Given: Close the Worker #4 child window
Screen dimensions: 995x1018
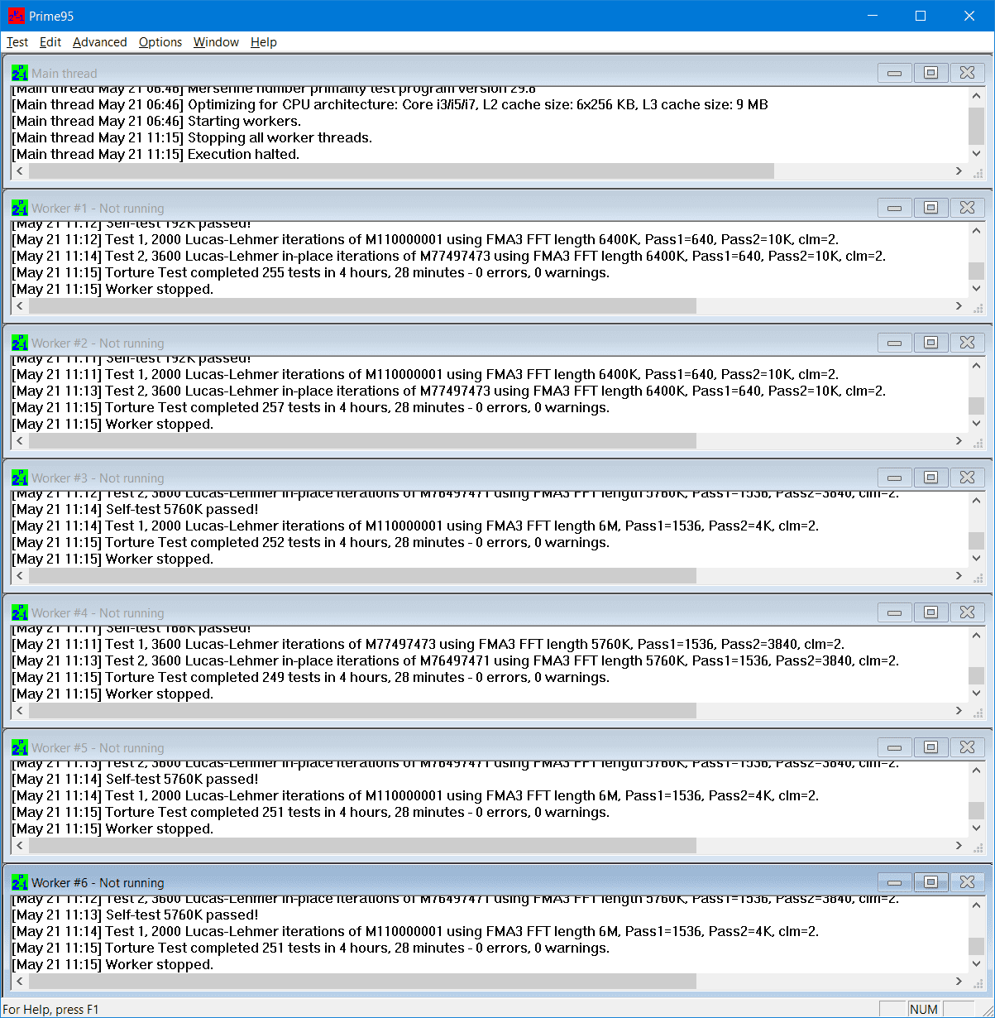Looking at the screenshot, I should 967,612.
